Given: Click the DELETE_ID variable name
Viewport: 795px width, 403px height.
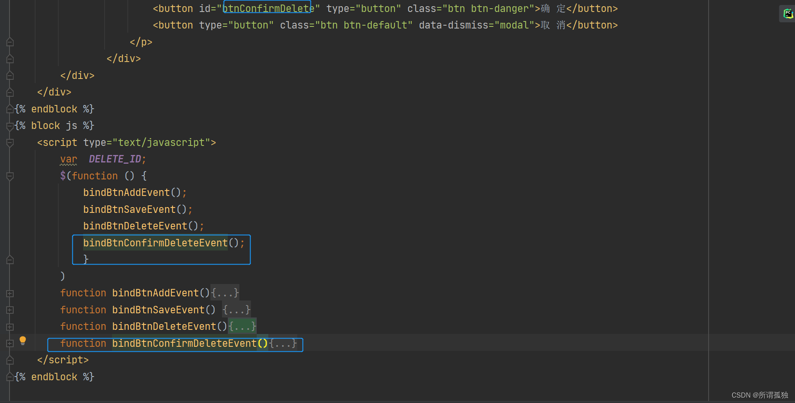Looking at the screenshot, I should (x=115, y=159).
